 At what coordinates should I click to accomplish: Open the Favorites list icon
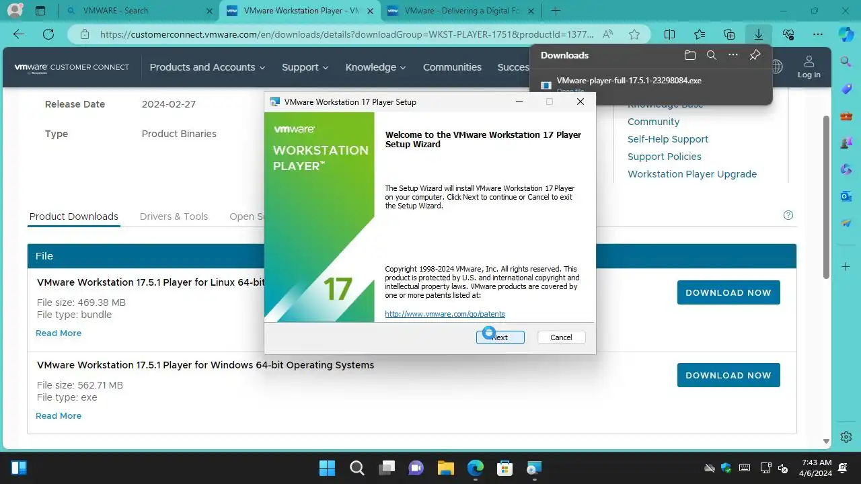pyautogui.click(x=700, y=34)
